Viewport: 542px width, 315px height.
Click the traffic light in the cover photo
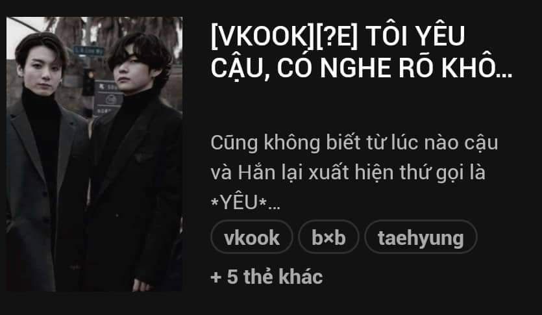88,82
